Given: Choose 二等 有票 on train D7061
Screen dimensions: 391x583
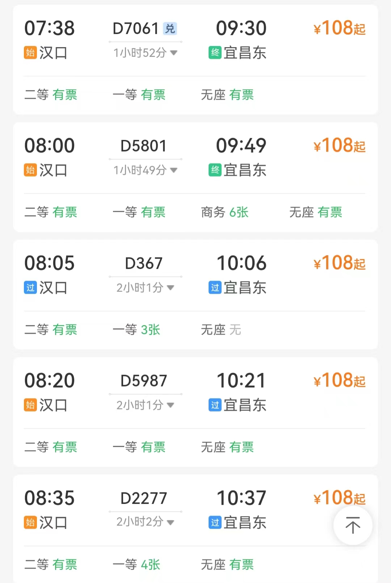Looking at the screenshot, I should (x=51, y=95).
